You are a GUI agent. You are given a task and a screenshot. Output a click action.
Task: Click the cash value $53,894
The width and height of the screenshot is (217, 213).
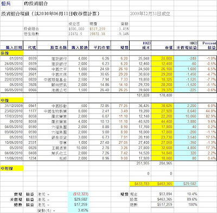pos(163,194)
